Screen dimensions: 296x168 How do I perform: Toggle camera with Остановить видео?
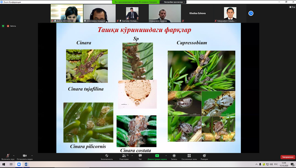coord(25,156)
